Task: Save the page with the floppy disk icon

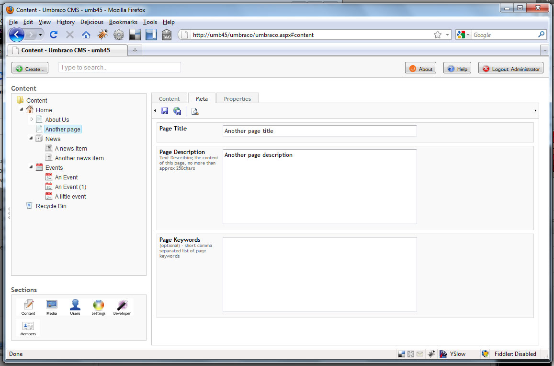Action: coord(165,111)
